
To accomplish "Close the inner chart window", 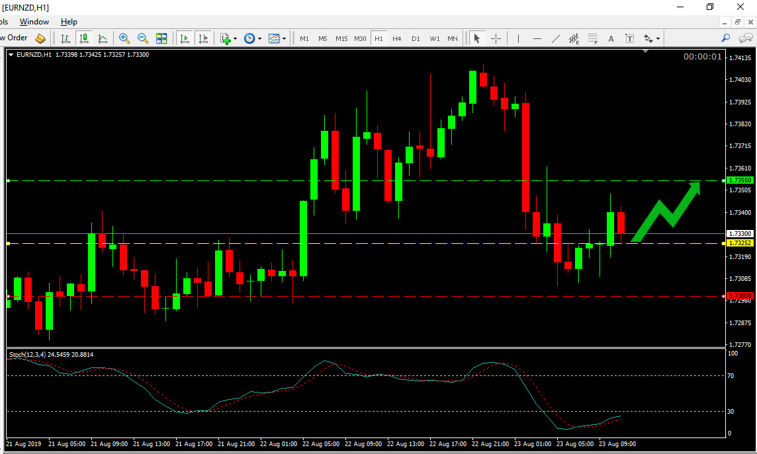I will (x=751, y=22).
